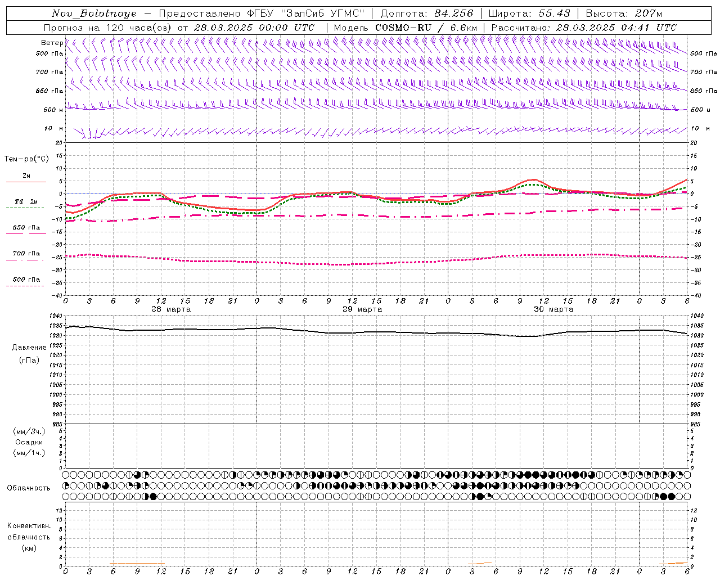The image size is (720, 576).
Task: Click the red "2м" temperature legend line
Action: coord(26,182)
